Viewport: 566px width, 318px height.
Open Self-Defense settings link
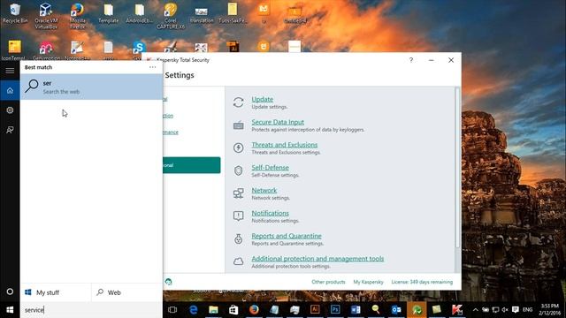pos(270,167)
